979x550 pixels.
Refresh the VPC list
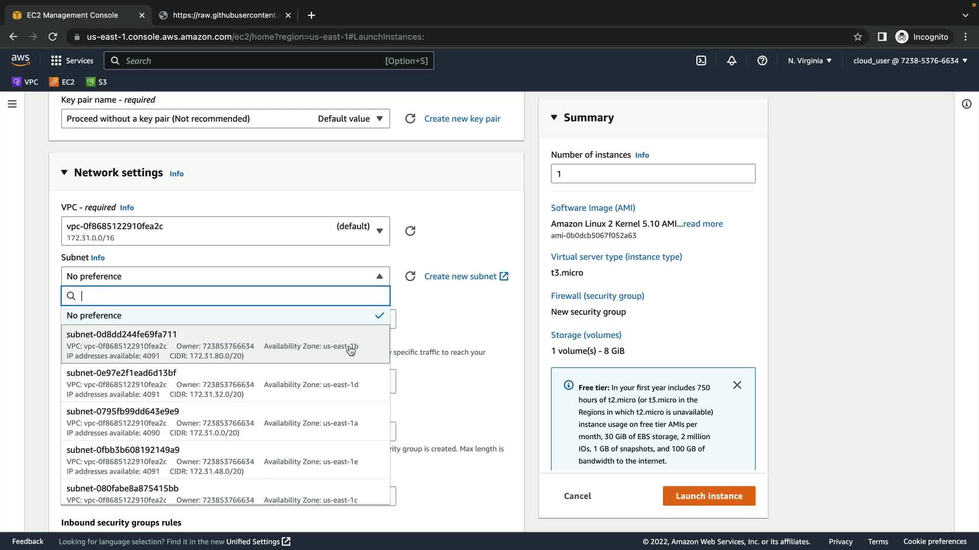click(x=410, y=231)
